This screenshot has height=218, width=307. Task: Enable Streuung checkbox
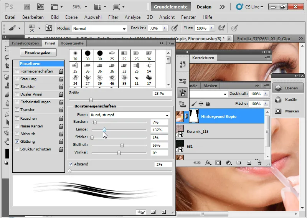pyautogui.click(x=17, y=79)
